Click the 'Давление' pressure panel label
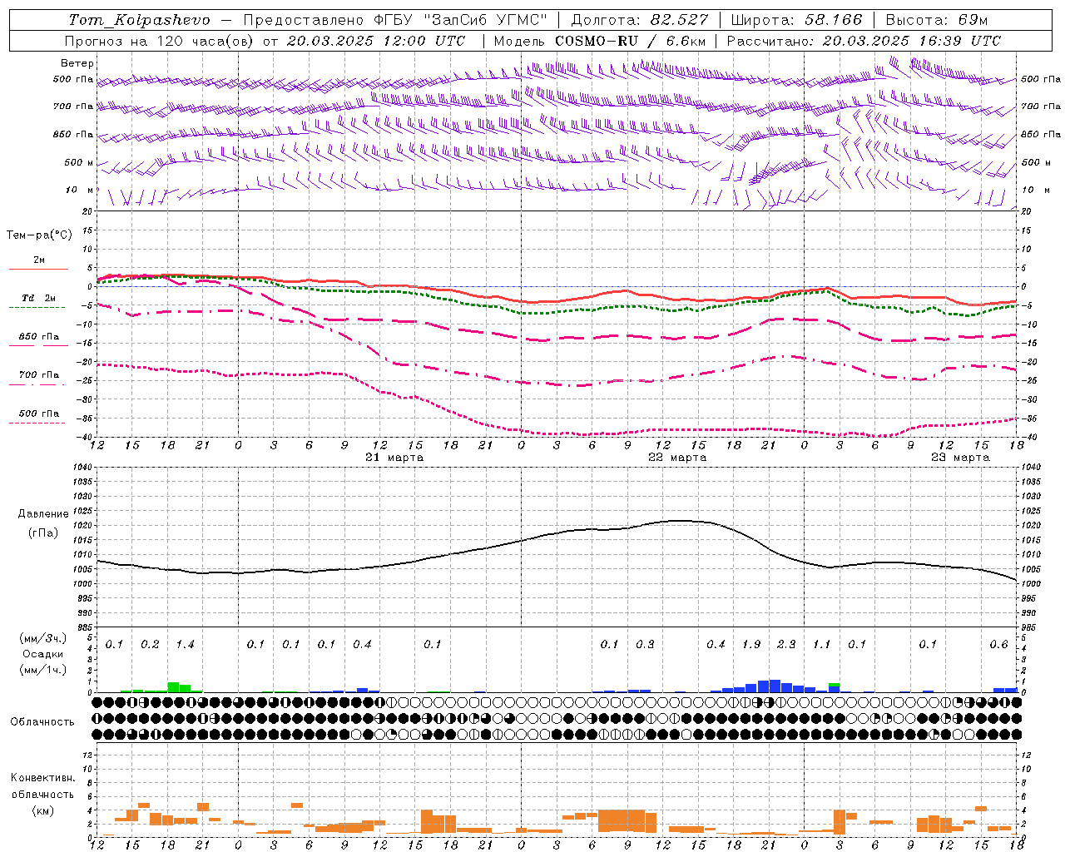 click(x=43, y=514)
